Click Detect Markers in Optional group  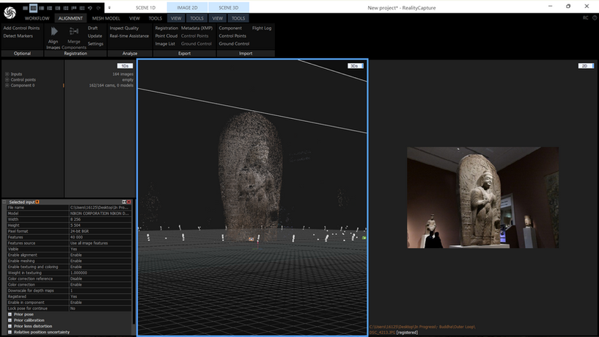pyautogui.click(x=18, y=36)
